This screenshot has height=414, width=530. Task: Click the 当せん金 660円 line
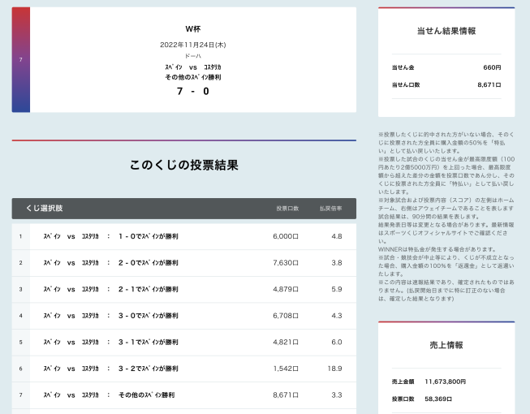click(446, 67)
